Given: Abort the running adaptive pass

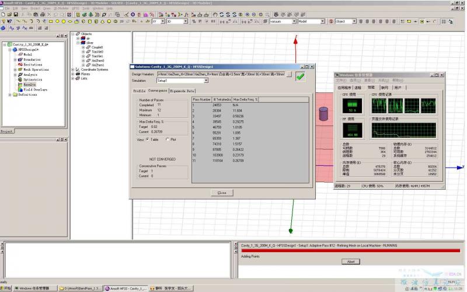Looking at the screenshot, I should pyautogui.click(x=350, y=262).
